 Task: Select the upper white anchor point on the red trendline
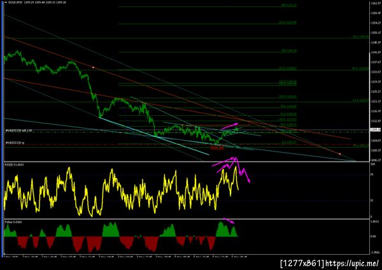tap(94, 67)
